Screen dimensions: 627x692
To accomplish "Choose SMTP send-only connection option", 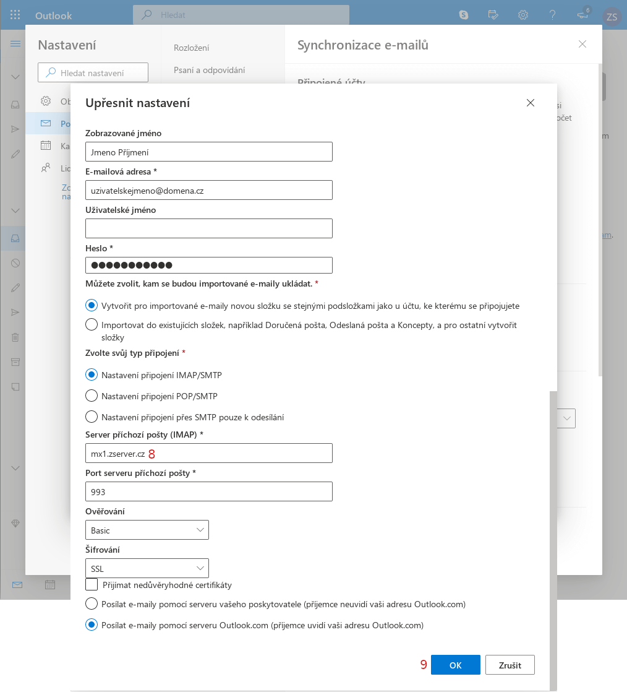I will 92,417.
